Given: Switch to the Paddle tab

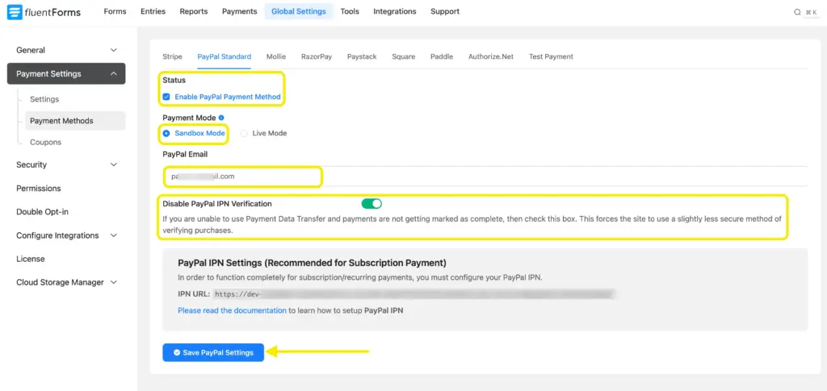Looking at the screenshot, I should (442, 56).
